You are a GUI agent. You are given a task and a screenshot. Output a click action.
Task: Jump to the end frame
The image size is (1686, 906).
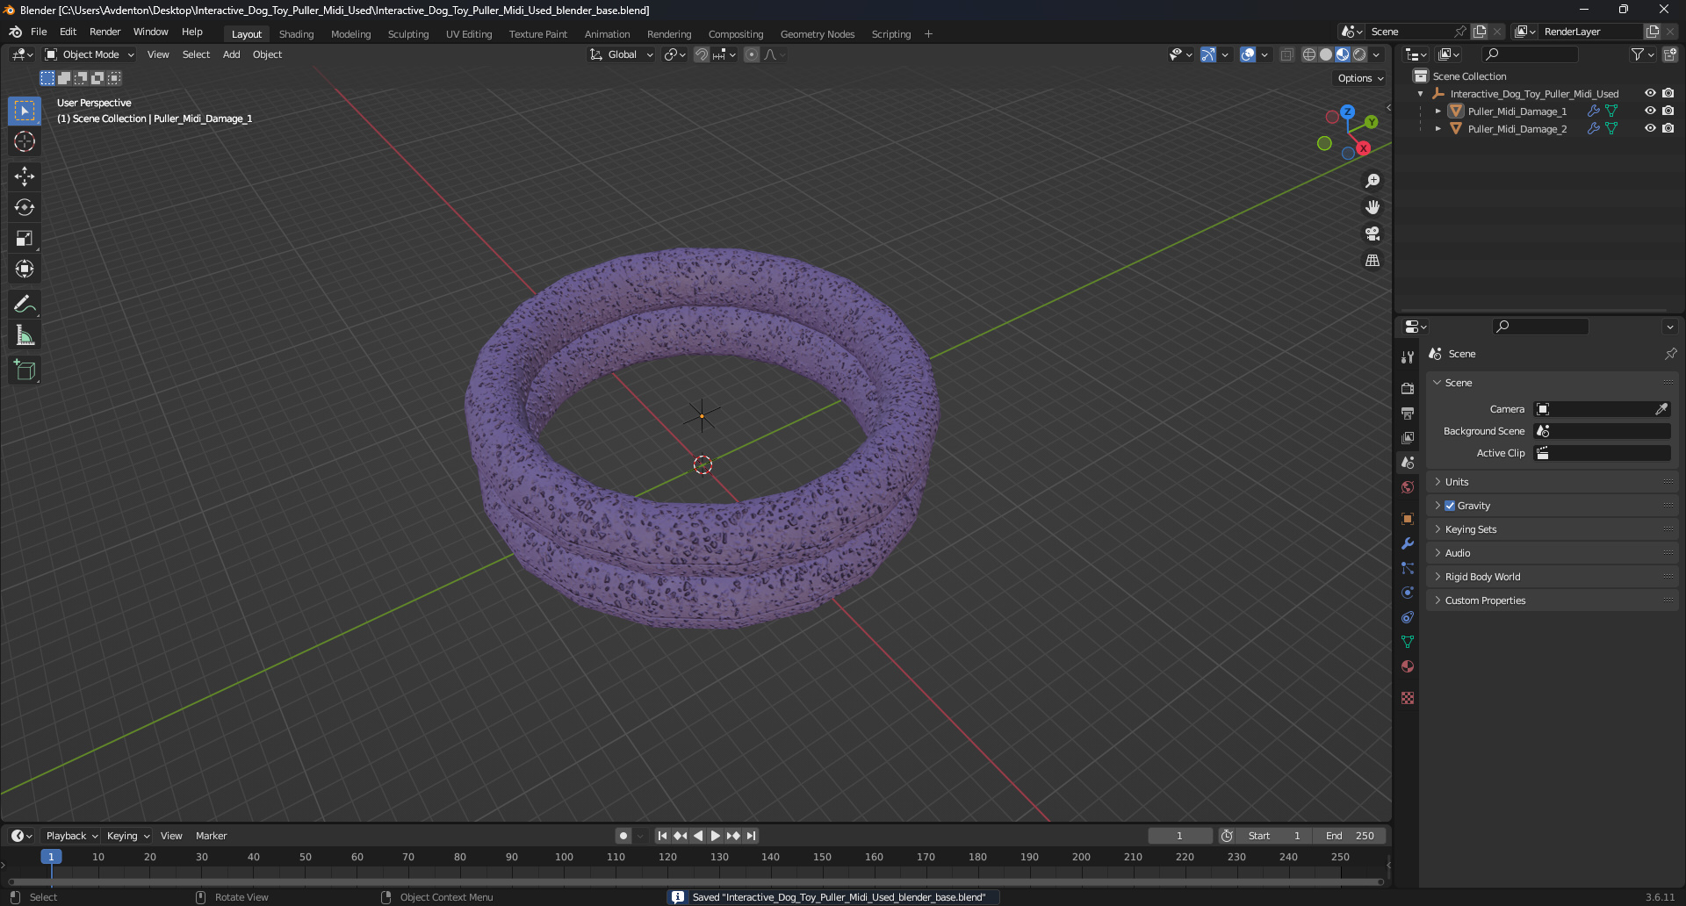tap(751, 836)
